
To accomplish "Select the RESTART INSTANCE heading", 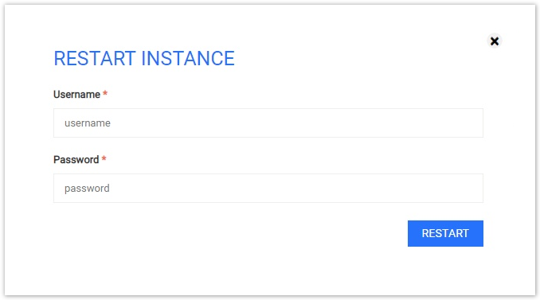I will [144, 58].
